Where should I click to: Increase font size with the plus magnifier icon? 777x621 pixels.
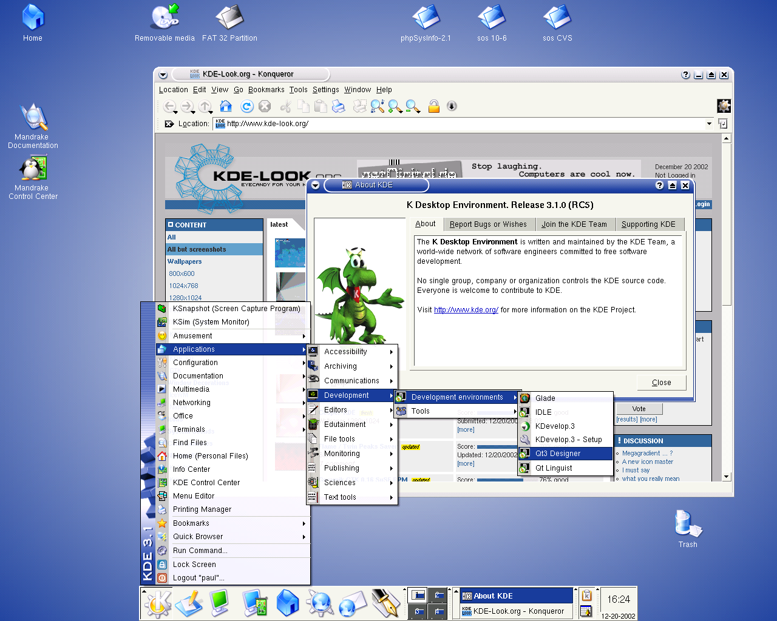point(395,106)
